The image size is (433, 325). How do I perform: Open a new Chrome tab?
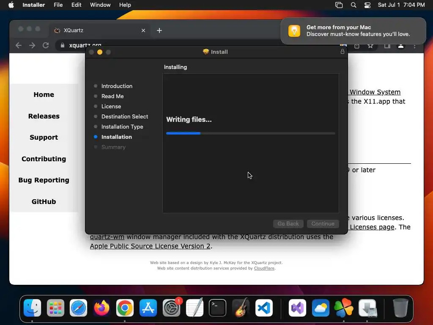tap(159, 30)
